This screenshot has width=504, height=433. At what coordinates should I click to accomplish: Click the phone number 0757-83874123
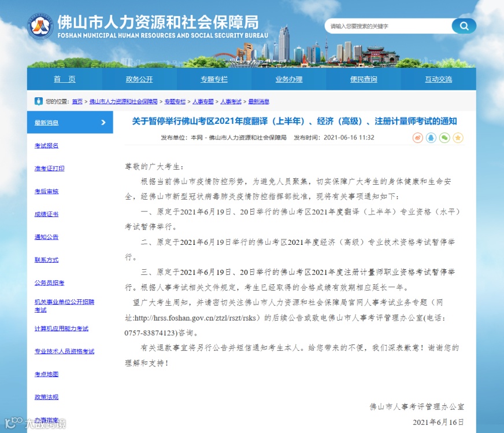(150, 333)
